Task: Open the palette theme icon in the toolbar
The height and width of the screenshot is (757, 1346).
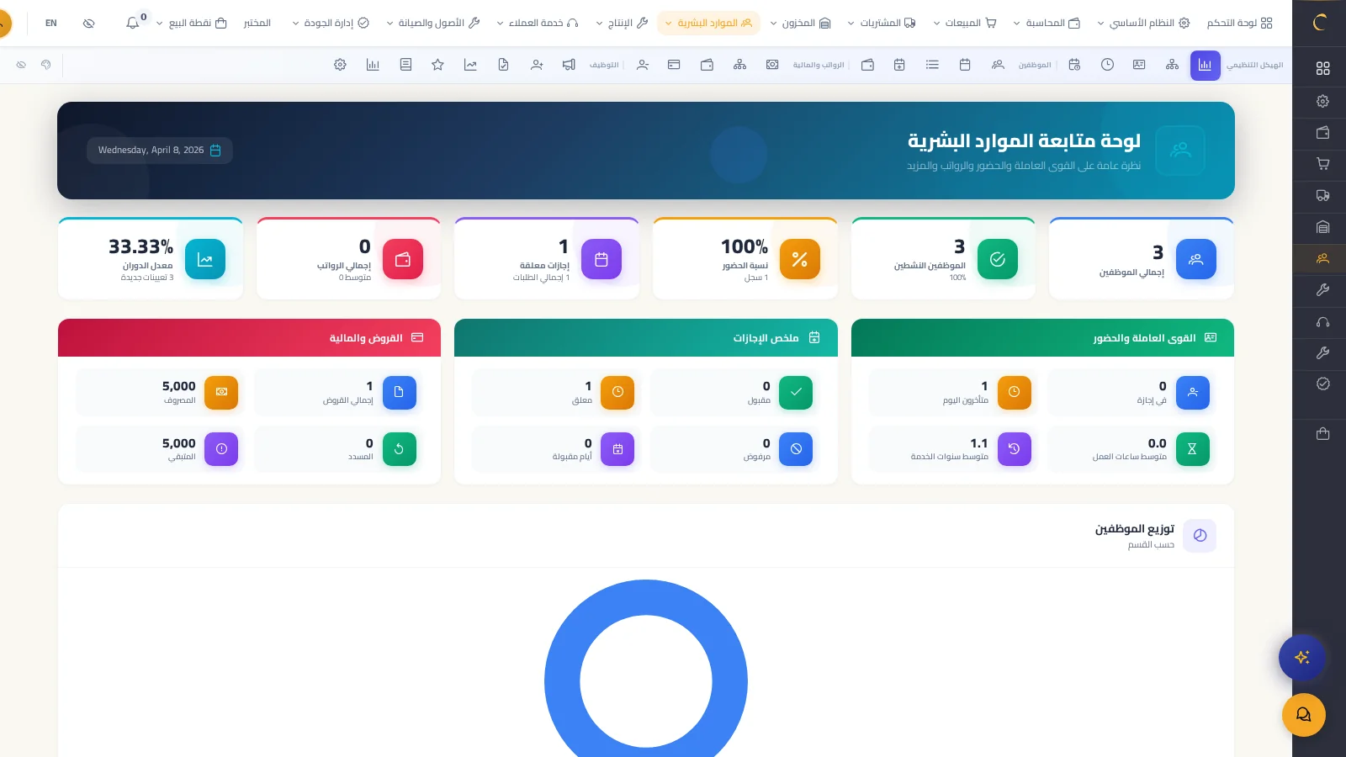Action: click(x=46, y=65)
